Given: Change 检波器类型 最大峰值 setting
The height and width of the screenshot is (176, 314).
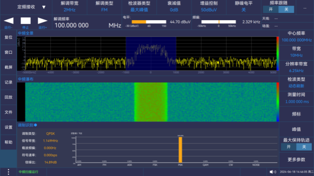Looking at the screenshot, I should (x=139, y=7).
